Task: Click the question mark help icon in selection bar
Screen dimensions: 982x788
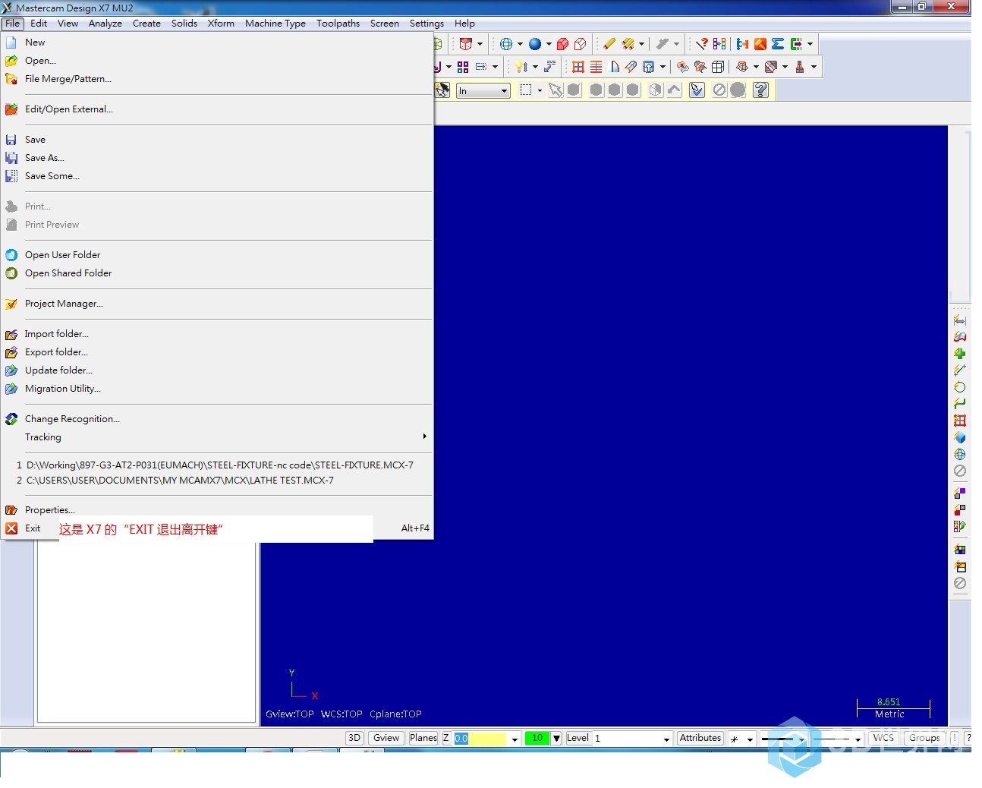Action: coord(761,90)
